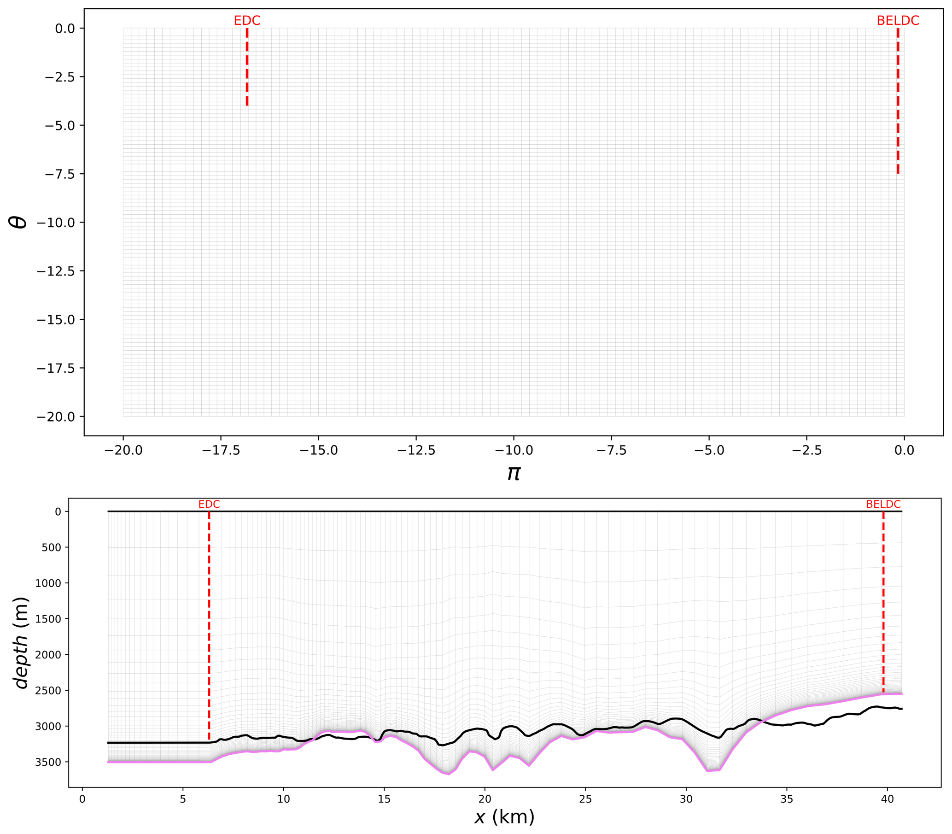Click the 20 tick on x (km) axis
The height and width of the screenshot is (834, 952).
[x=485, y=799]
